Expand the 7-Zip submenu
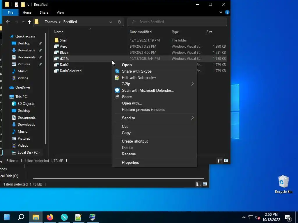The image size is (298, 223). pos(154,84)
